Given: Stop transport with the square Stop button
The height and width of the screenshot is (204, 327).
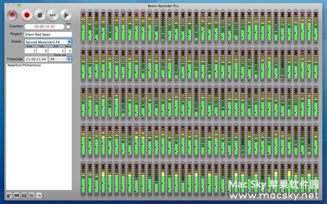Looking at the screenshot, I should coord(40,15).
